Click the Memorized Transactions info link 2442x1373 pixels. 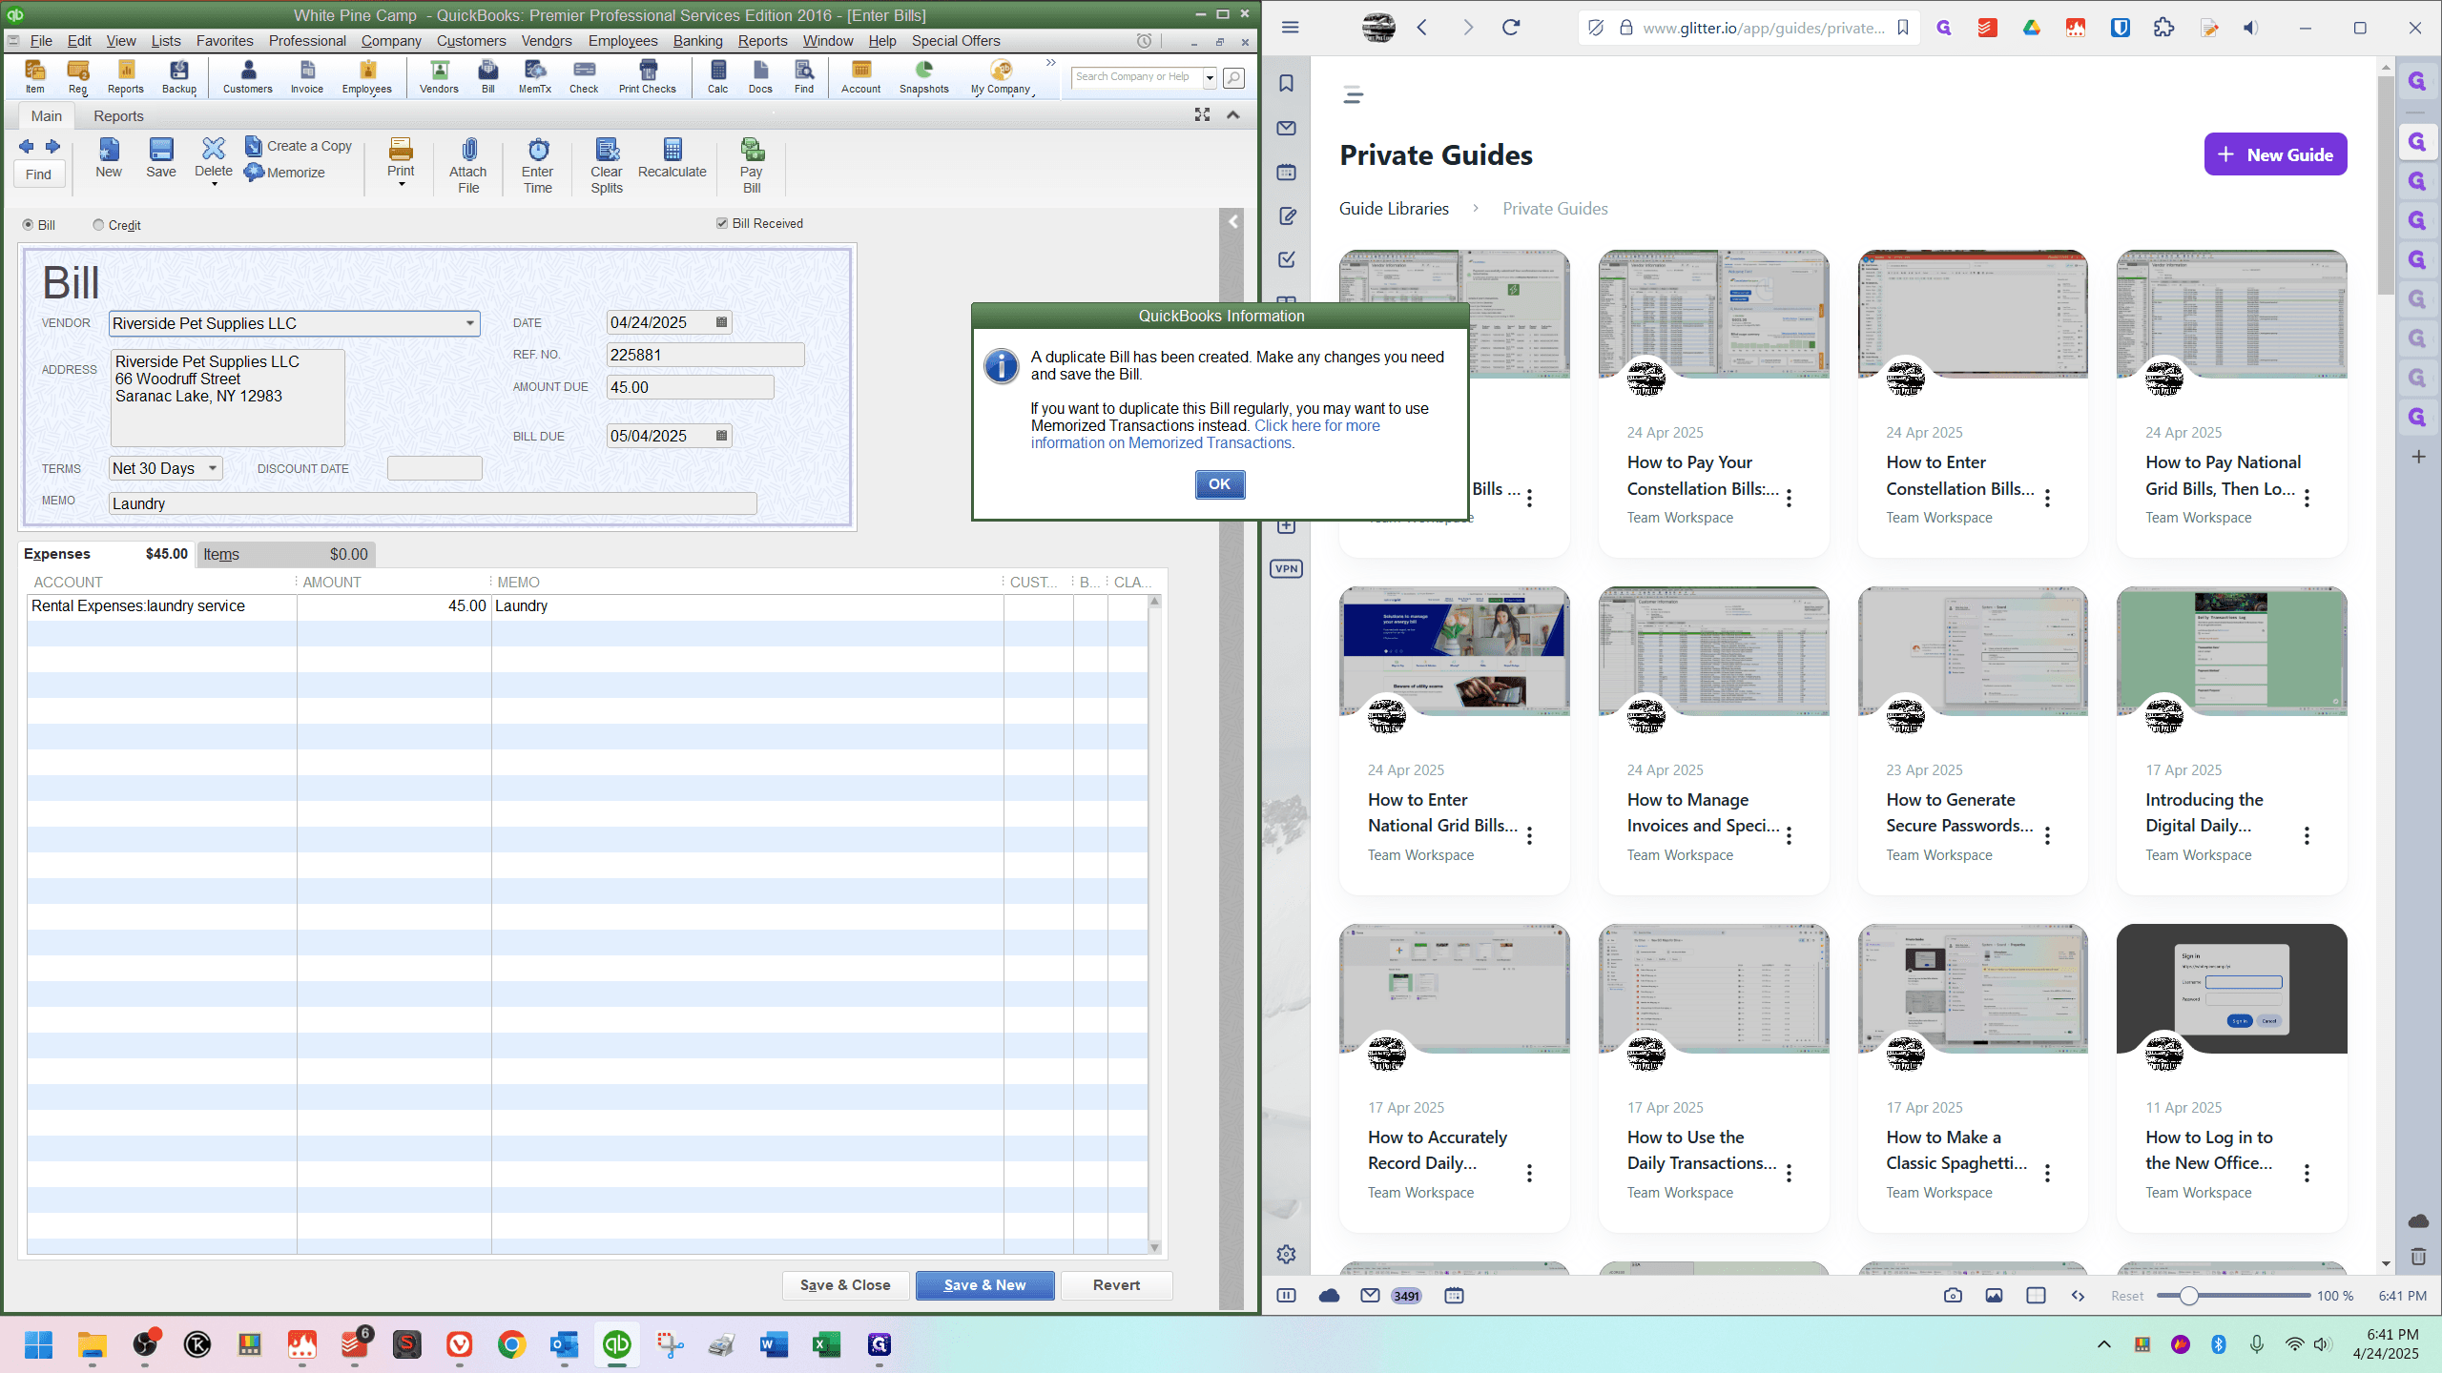[1206, 435]
